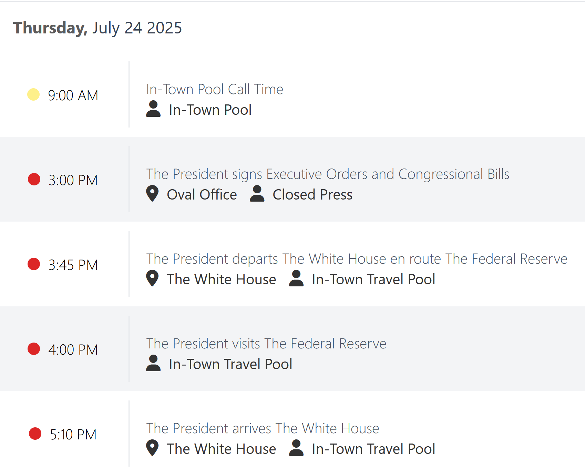Click the Thursday, July 24 2025 date heading
Image resolution: width=585 pixels, height=468 pixels.
point(97,28)
